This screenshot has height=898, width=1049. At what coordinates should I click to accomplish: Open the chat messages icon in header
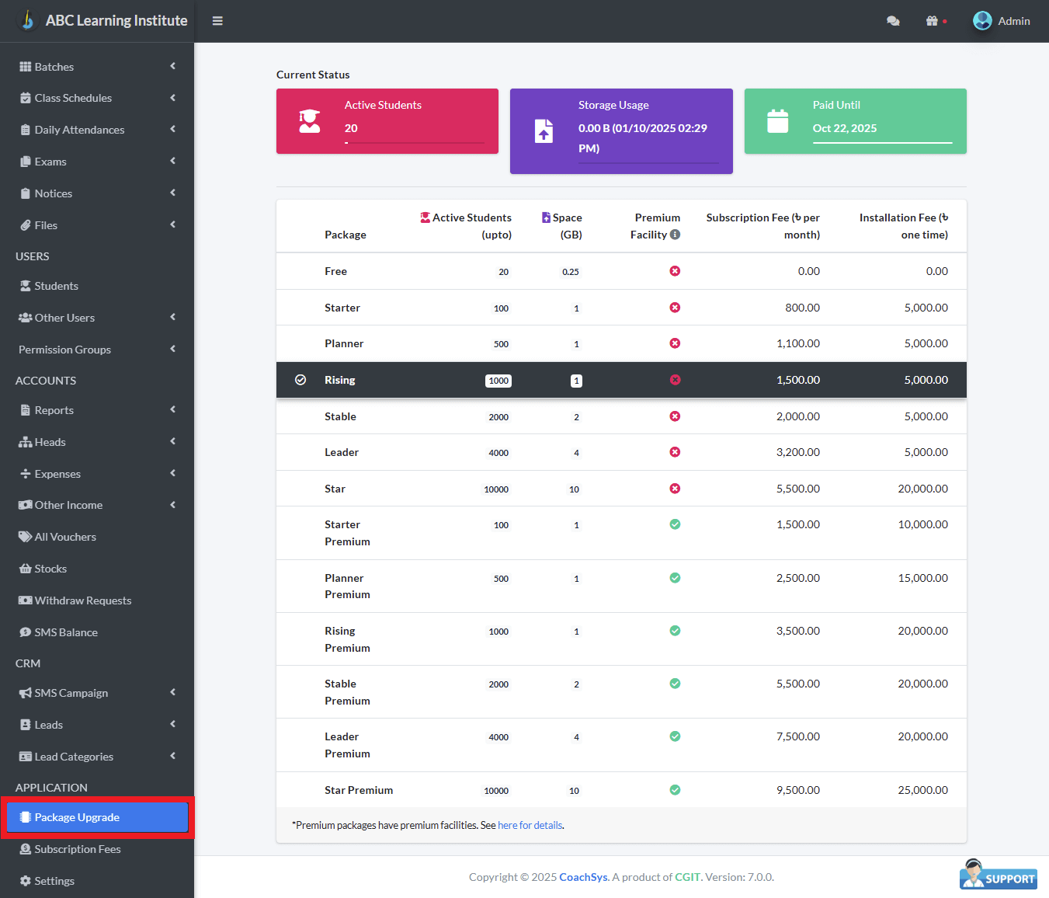[893, 21]
